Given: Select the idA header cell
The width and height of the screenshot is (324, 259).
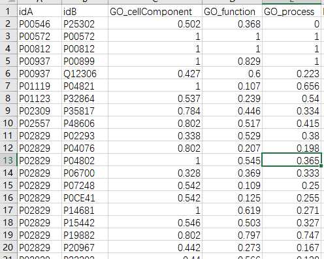Looking at the screenshot, I should click(x=39, y=11).
